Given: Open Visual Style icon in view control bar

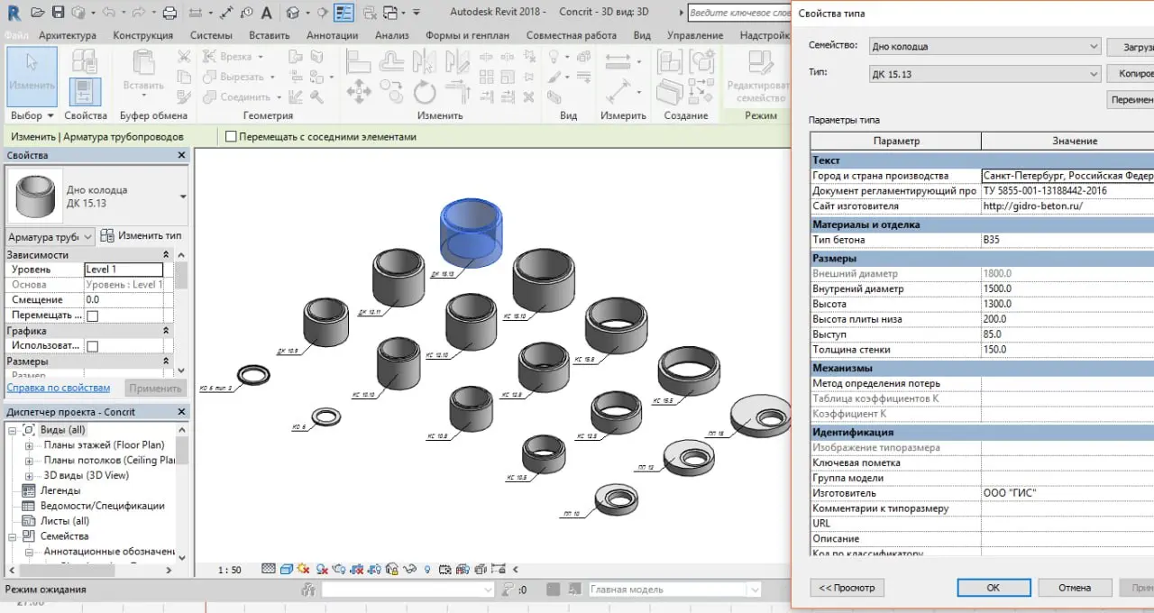Looking at the screenshot, I should (x=287, y=570).
